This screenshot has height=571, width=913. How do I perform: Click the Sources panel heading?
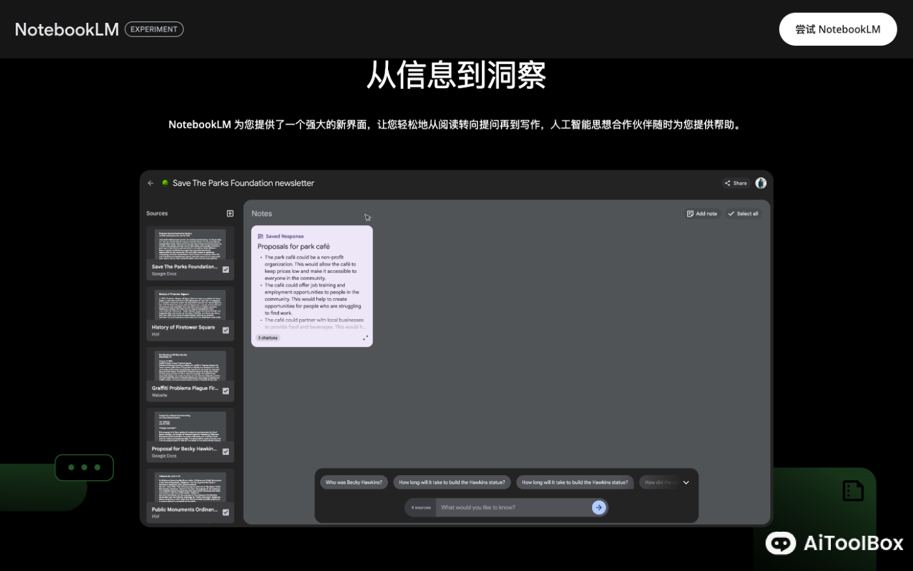pyautogui.click(x=157, y=213)
